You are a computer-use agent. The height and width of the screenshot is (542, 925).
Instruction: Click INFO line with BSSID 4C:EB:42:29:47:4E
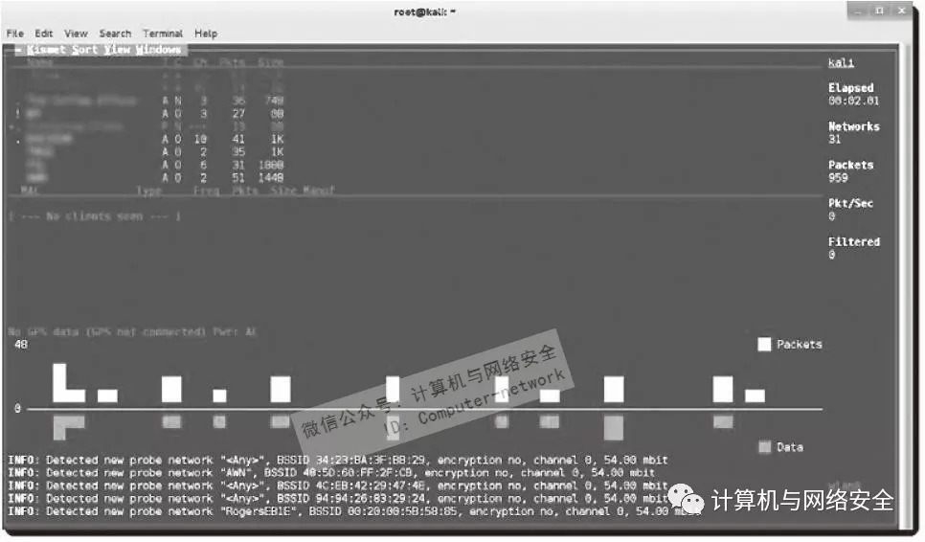click(337, 486)
